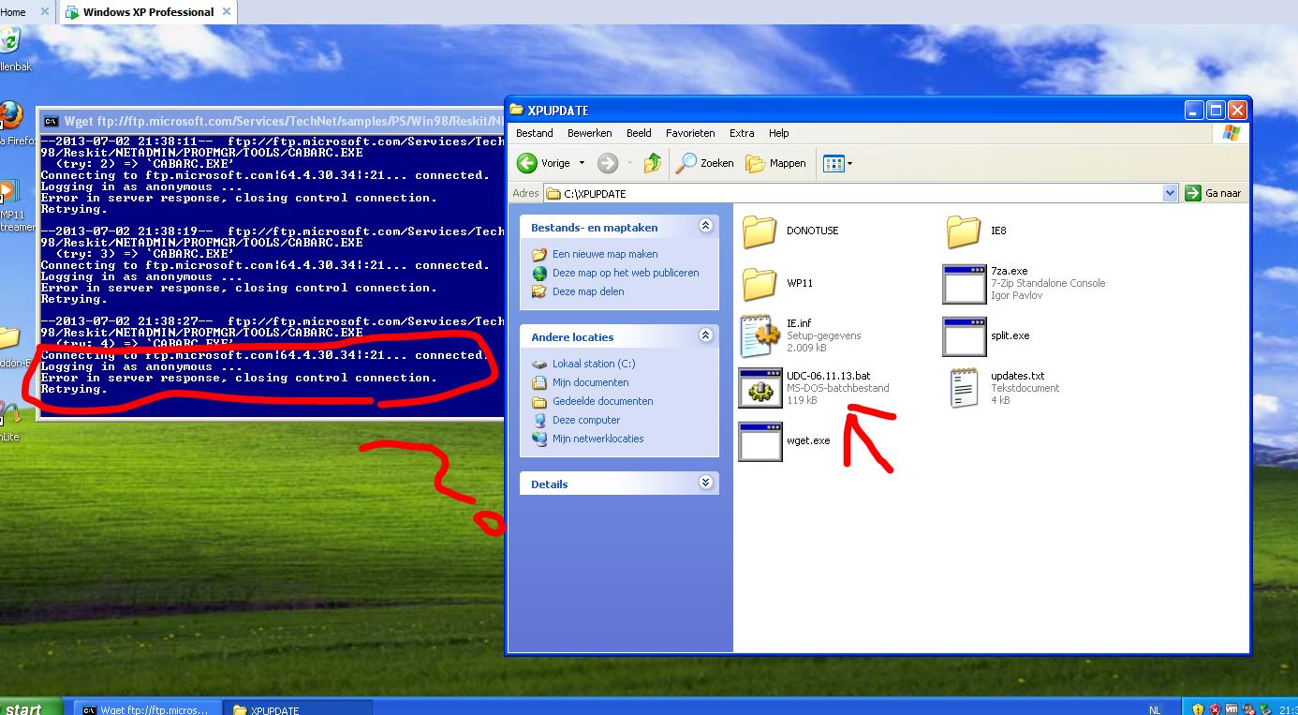
Task: Select 7za.exe file icon
Action: click(x=964, y=283)
